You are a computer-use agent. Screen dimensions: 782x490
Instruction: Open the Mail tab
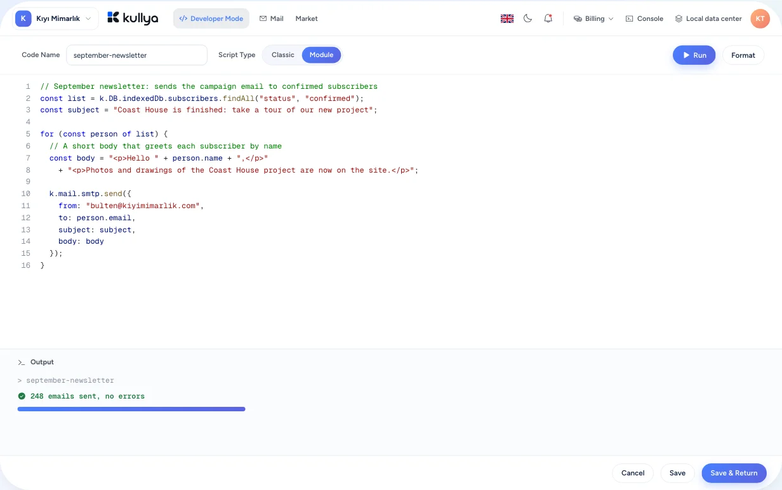click(271, 18)
